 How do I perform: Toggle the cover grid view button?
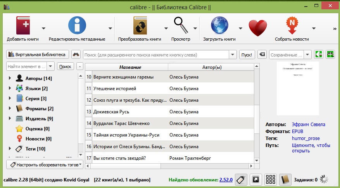click(x=271, y=179)
